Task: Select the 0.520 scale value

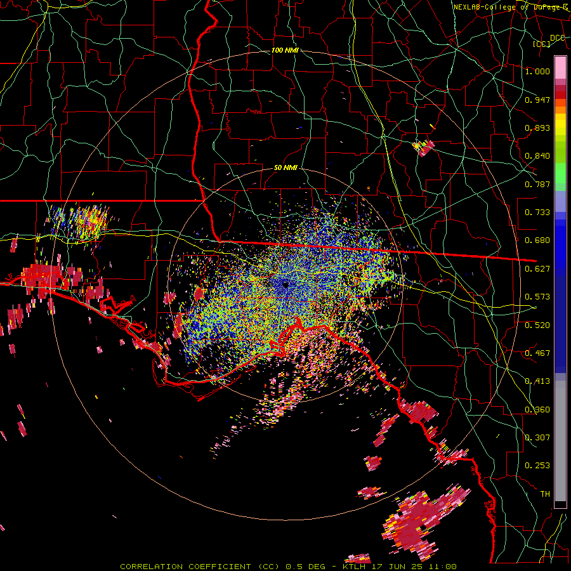Action: (537, 325)
